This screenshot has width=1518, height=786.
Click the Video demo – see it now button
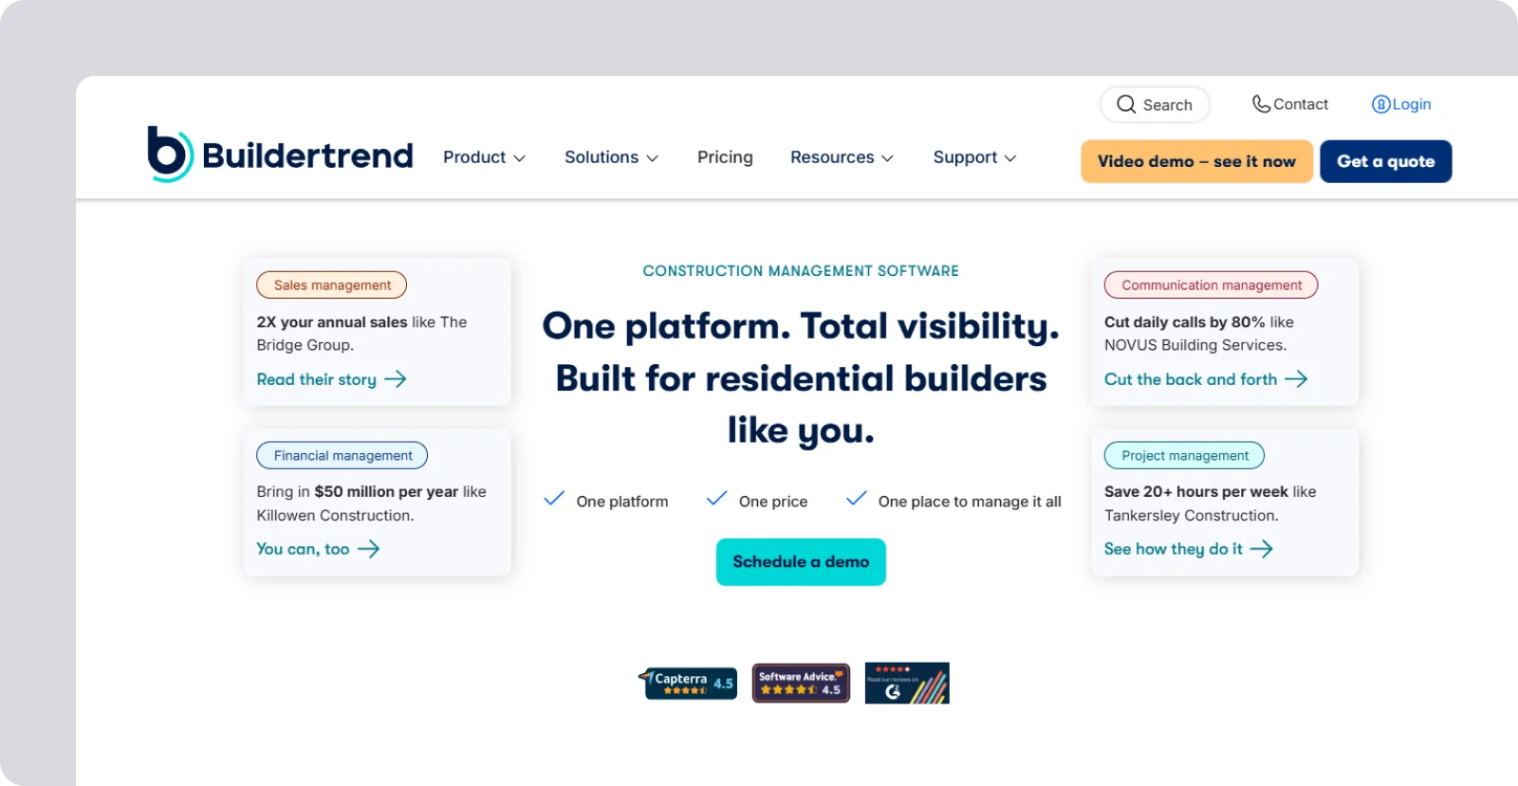point(1196,161)
